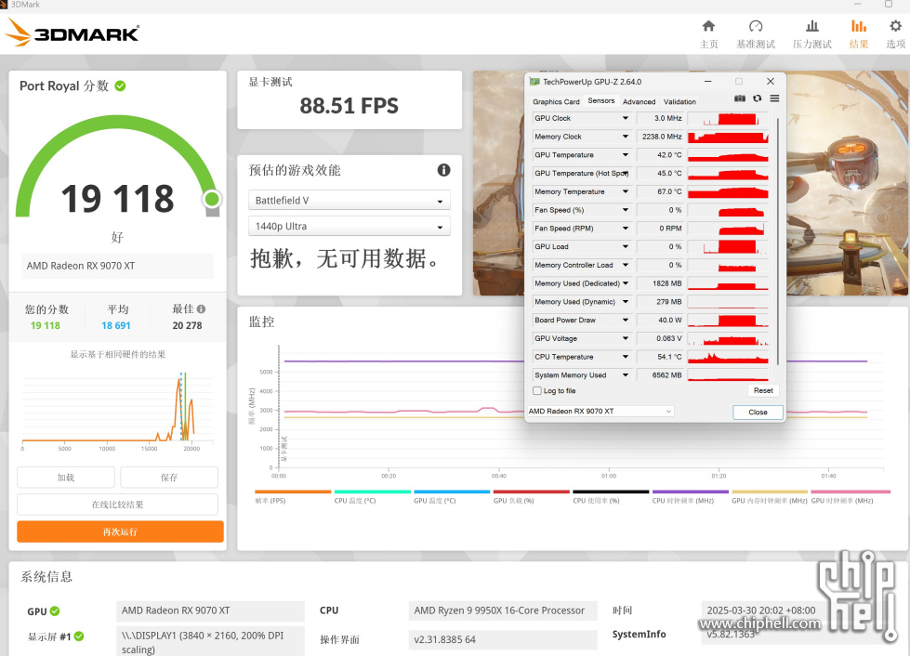Screen dimensions: 910x656
Task: Click the Memory Used (Dedicated) 1828 MB value
Action: pyautogui.click(x=661, y=283)
